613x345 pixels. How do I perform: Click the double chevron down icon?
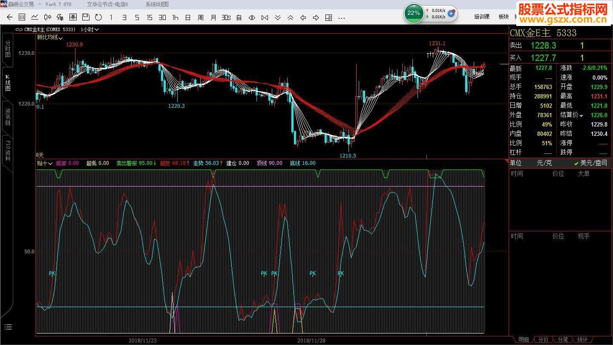[277, 17]
